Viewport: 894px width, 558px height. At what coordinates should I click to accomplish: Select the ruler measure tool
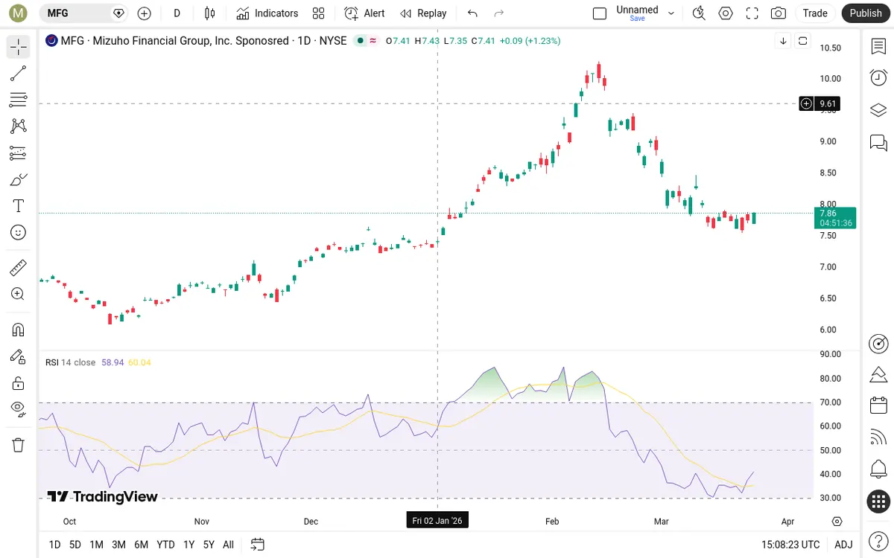[x=19, y=268]
